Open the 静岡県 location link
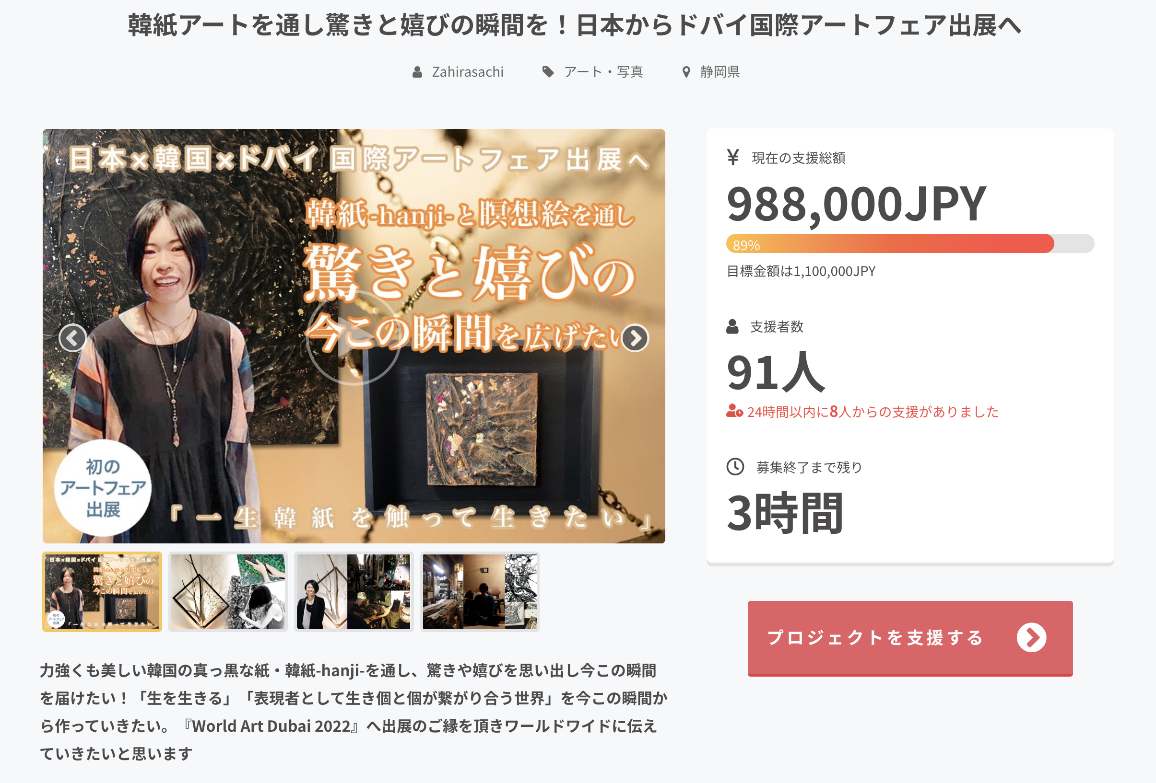Screen dimensions: 1156x783 (x=720, y=72)
